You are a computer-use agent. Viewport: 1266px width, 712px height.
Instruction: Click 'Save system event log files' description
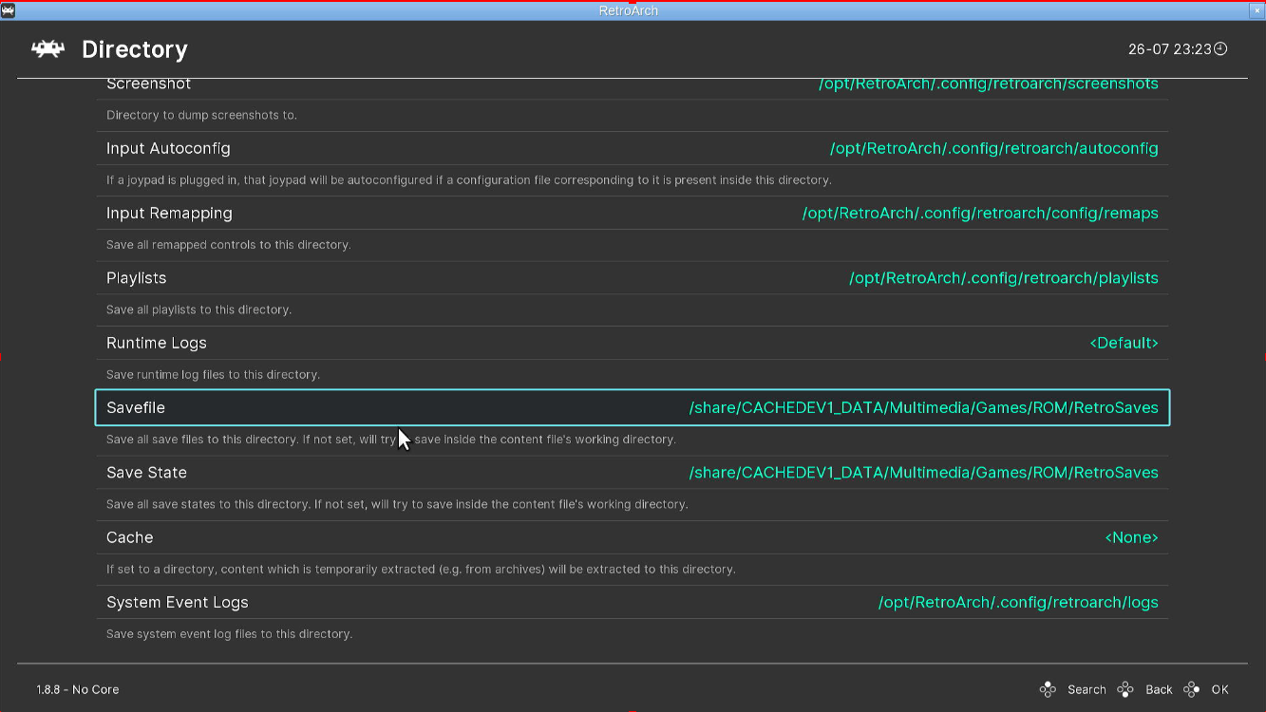[229, 634]
